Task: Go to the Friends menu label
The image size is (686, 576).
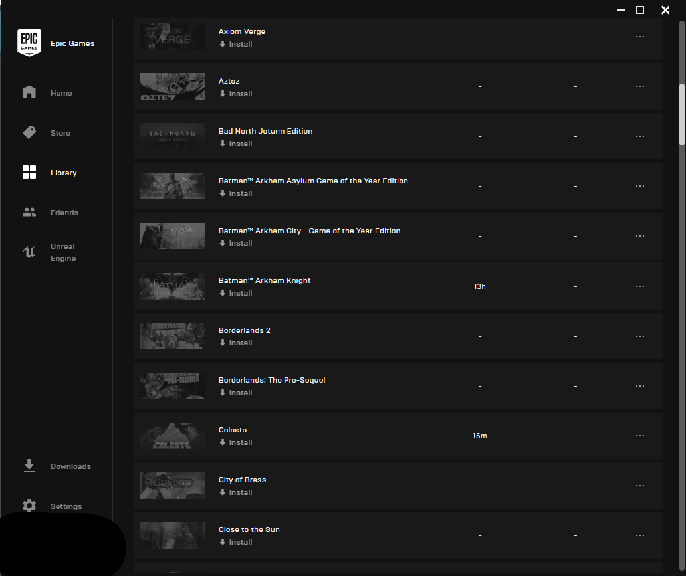Action: click(64, 213)
